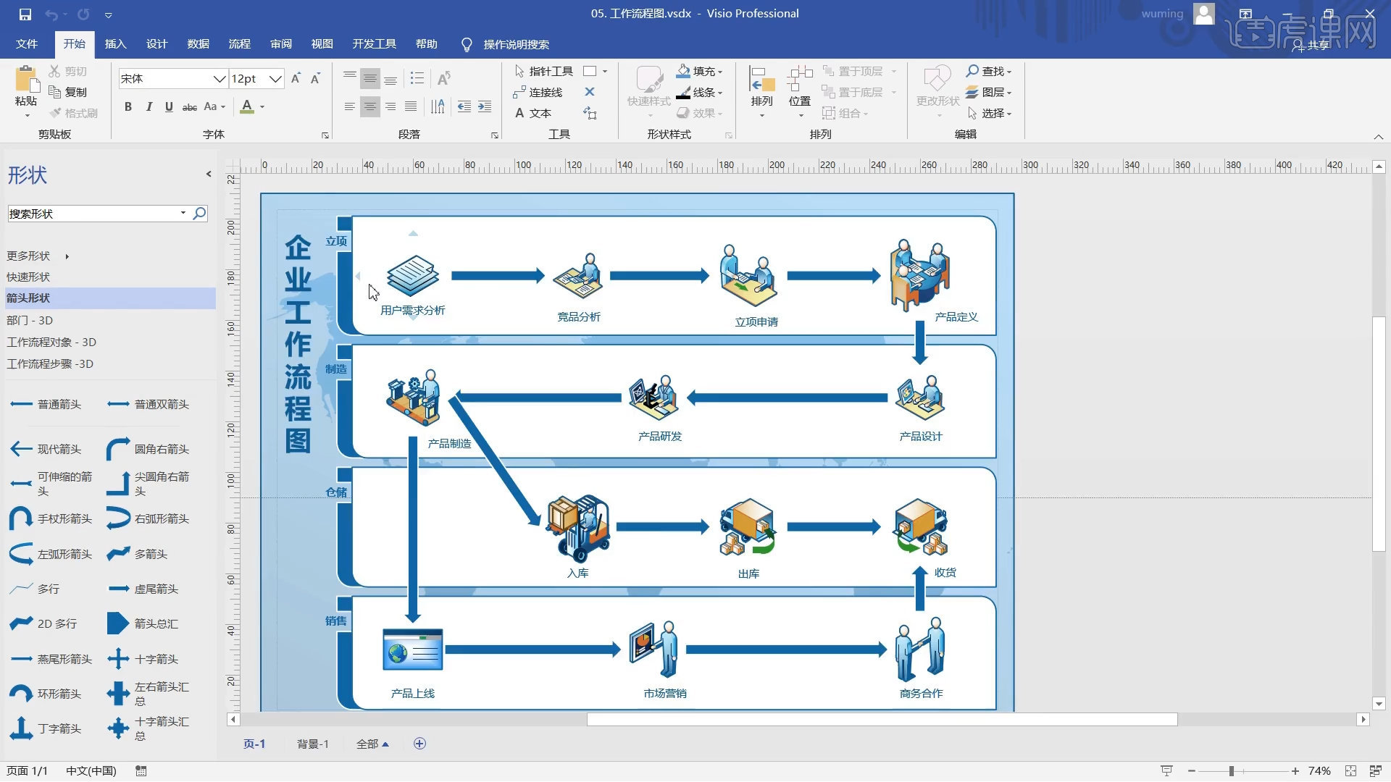
Task: Open the font size dropdown showing 12pt
Action: [275, 78]
